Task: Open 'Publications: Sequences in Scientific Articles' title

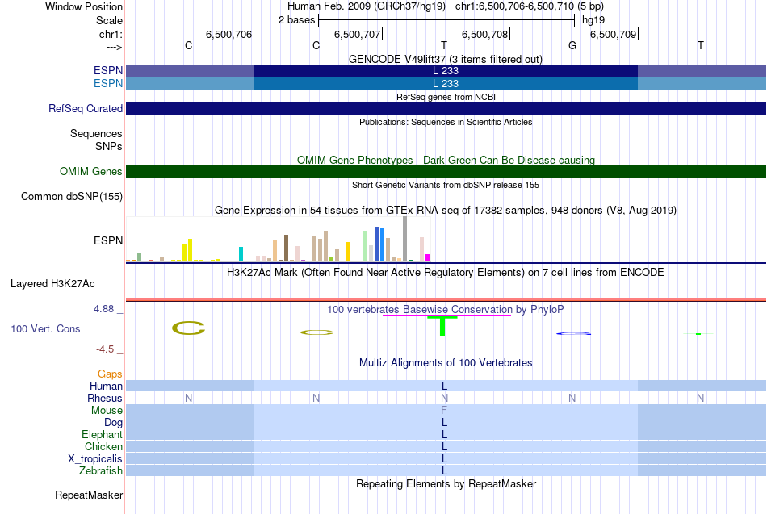Action: [446, 122]
